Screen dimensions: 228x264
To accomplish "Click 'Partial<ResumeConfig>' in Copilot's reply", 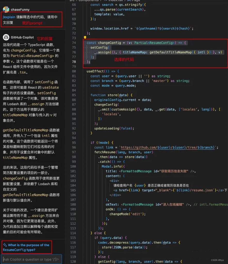I will [x=32, y=56].
